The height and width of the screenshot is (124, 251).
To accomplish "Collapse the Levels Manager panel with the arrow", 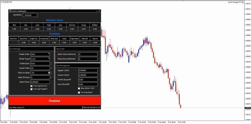I will point(97,11).
